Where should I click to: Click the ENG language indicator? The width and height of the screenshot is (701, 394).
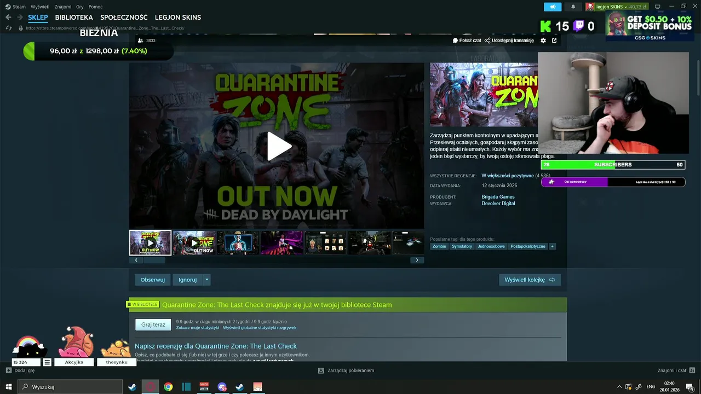[x=651, y=387]
